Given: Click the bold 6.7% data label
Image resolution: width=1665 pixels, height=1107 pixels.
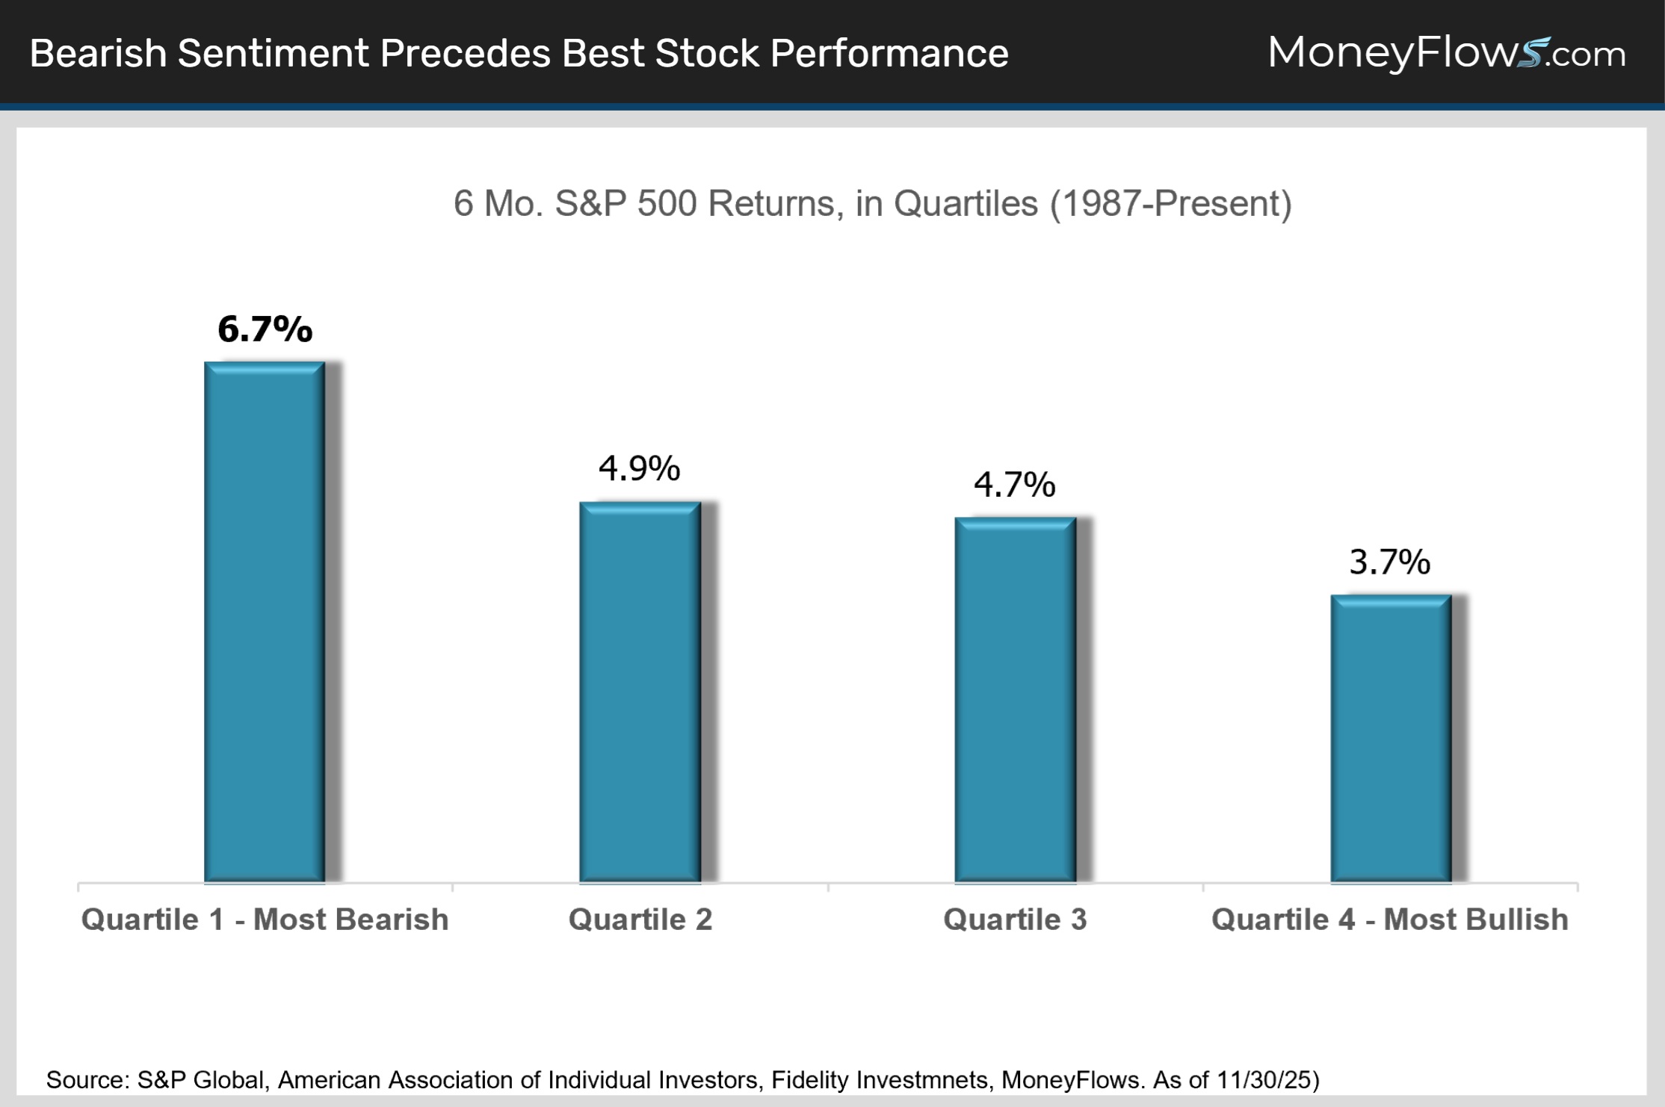Looking at the screenshot, I should click(x=265, y=329).
